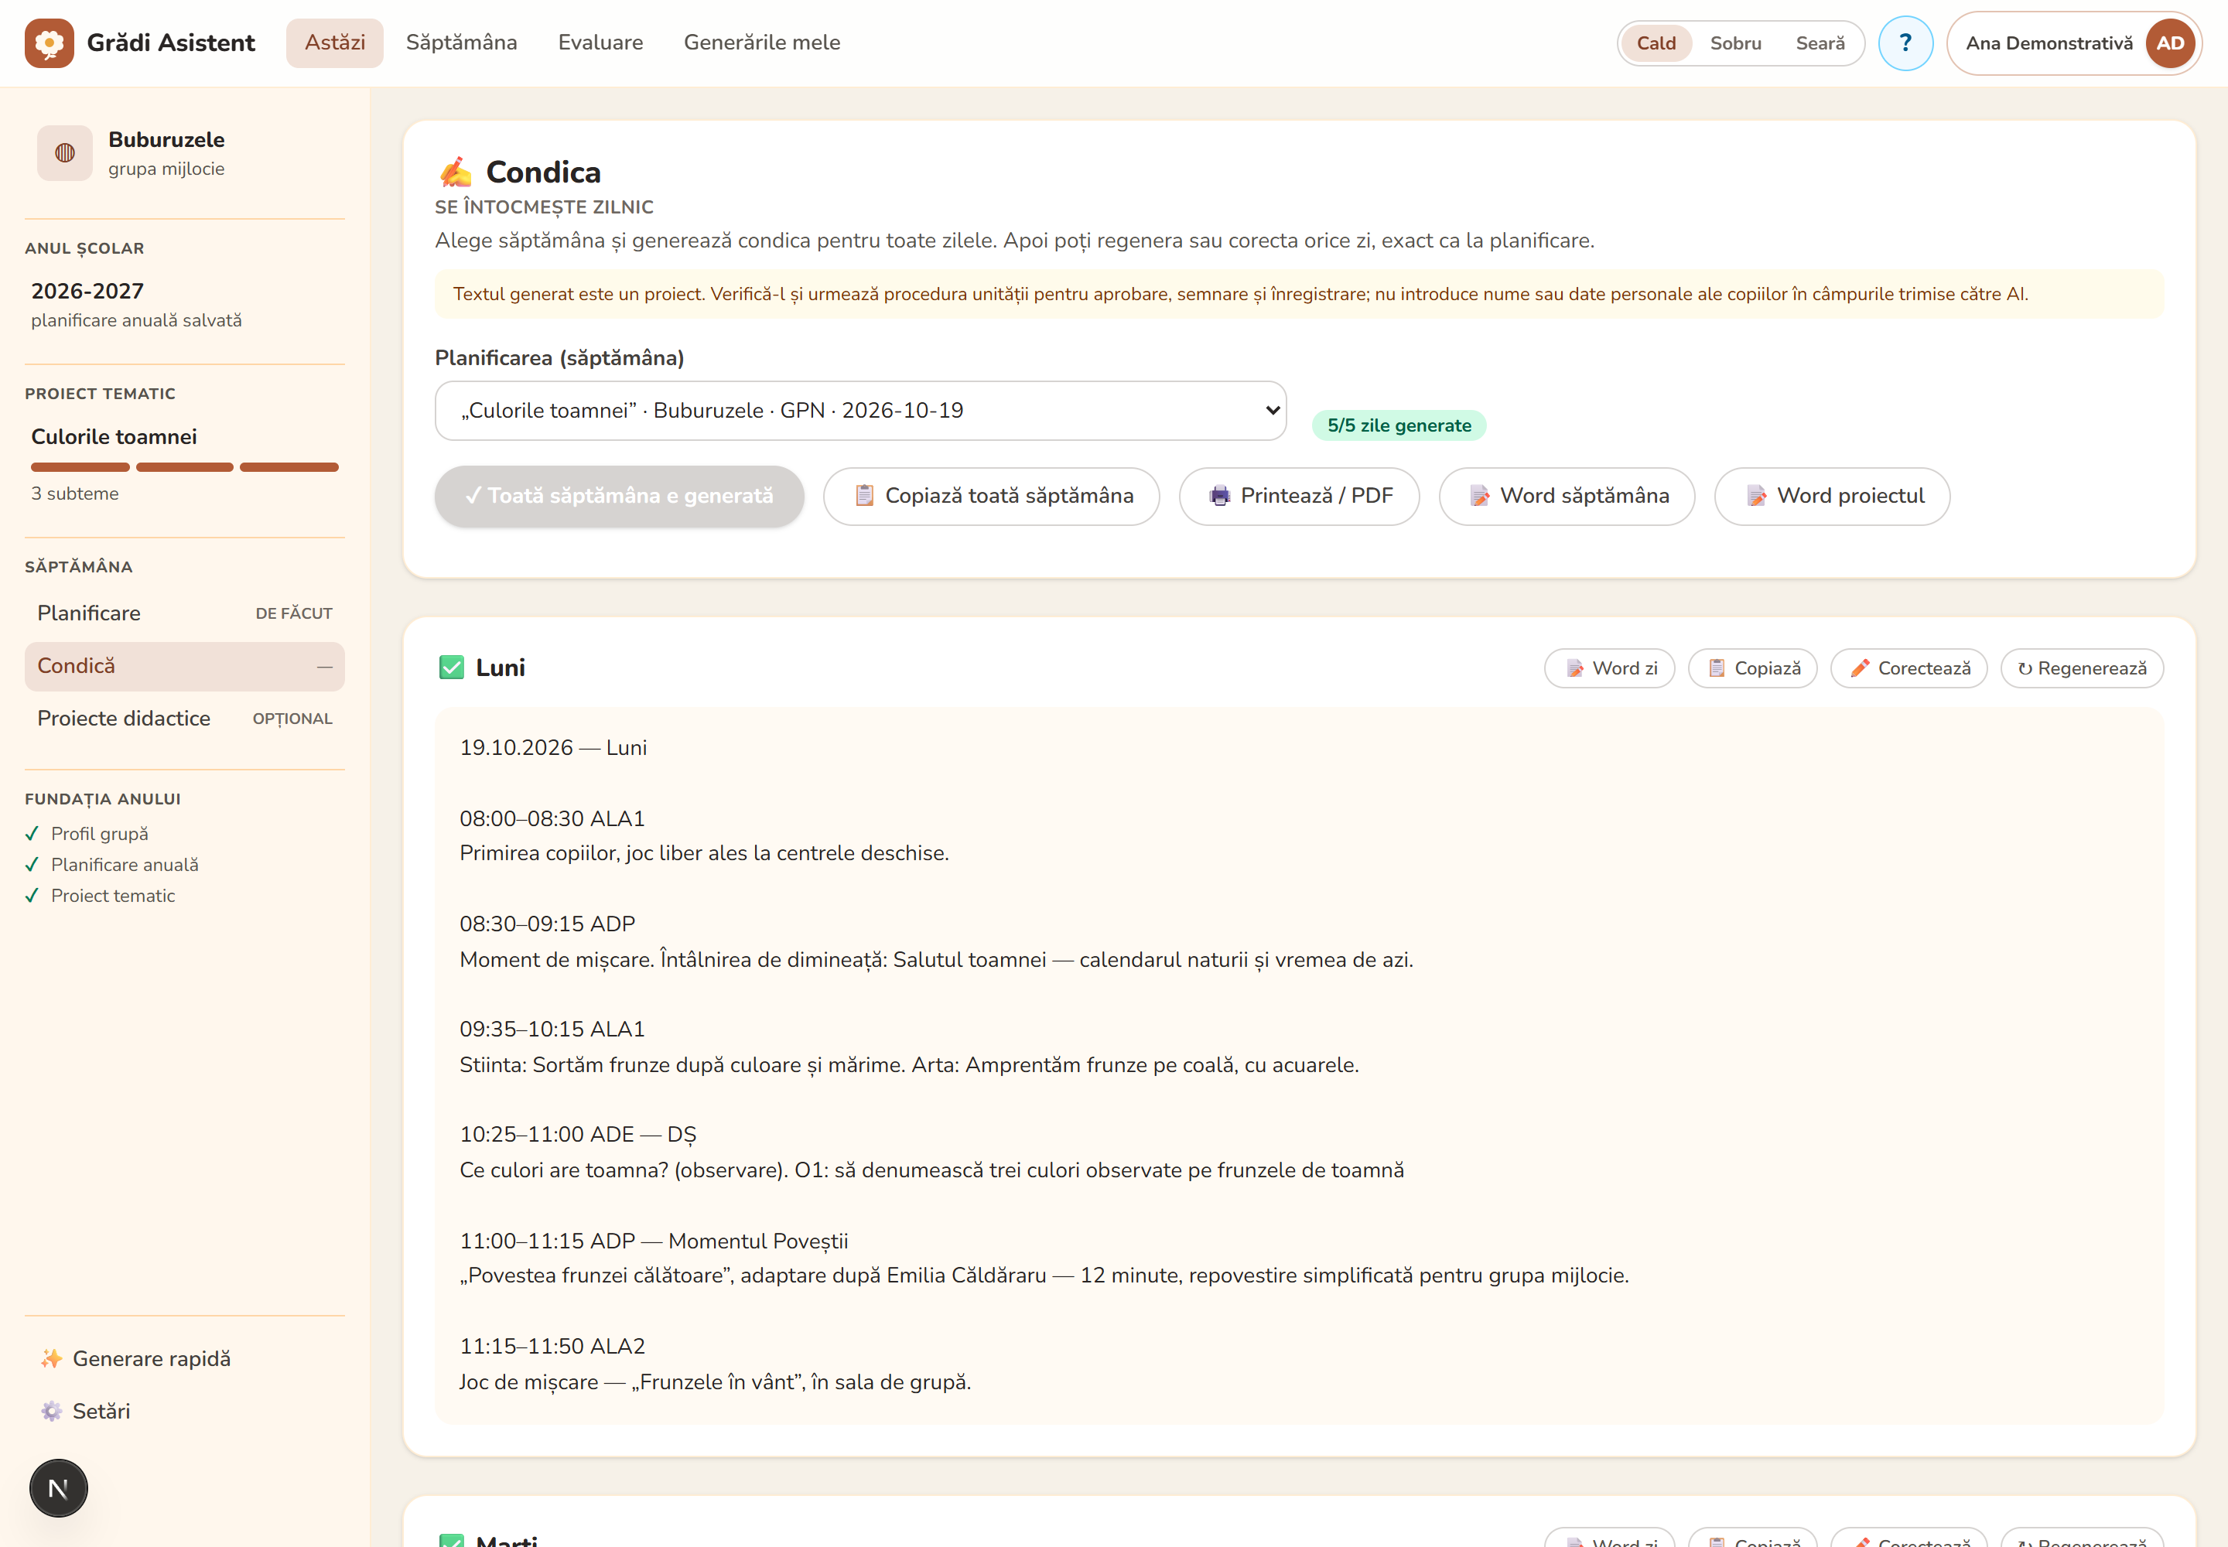Click Copiază toată săptămâna button
Image resolution: width=2228 pixels, height=1547 pixels.
pos(991,497)
